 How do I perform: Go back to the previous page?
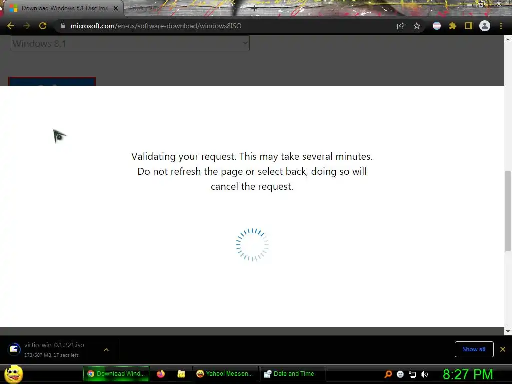(11, 26)
